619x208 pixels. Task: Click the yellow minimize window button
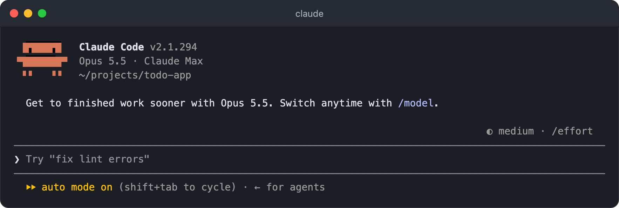coord(28,13)
